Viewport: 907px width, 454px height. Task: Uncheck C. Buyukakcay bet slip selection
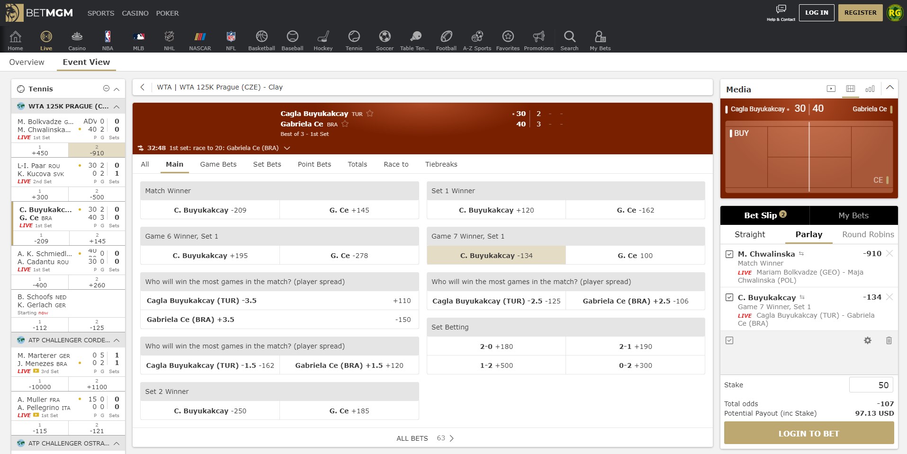(x=729, y=297)
